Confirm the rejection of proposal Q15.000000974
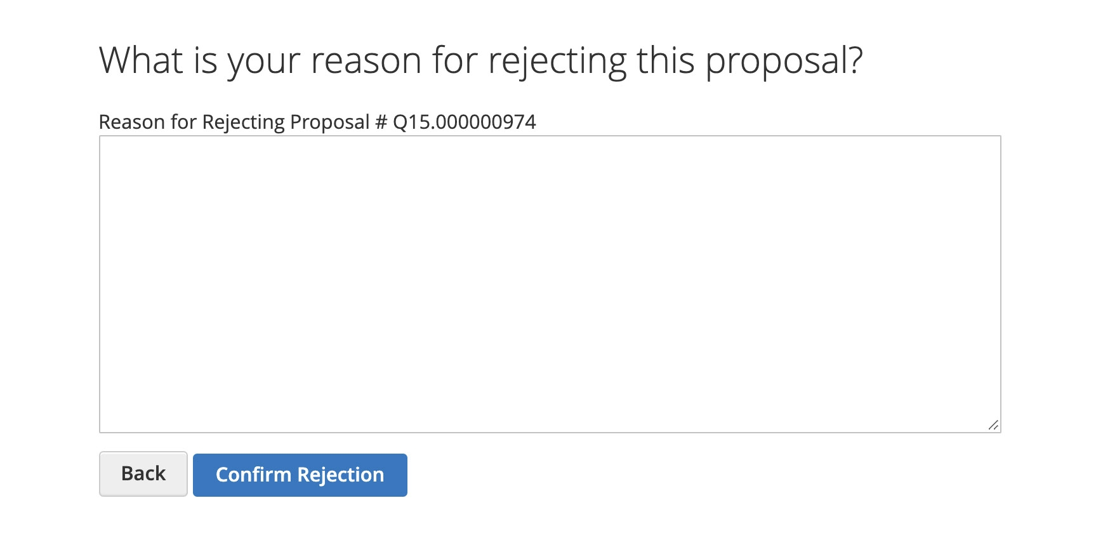The width and height of the screenshot is (1103, 538). 300,475
